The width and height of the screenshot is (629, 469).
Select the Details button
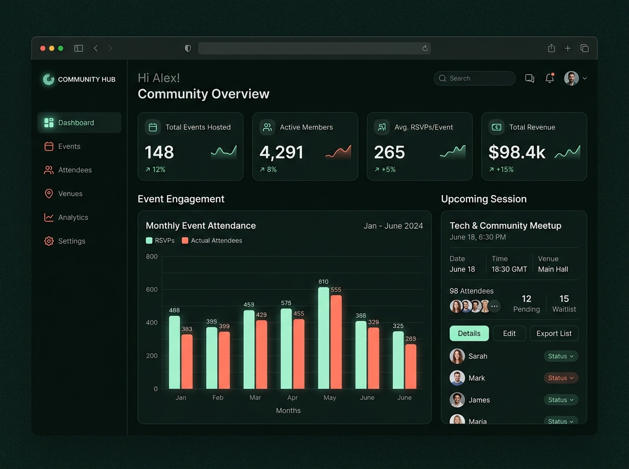coord(469,333)
